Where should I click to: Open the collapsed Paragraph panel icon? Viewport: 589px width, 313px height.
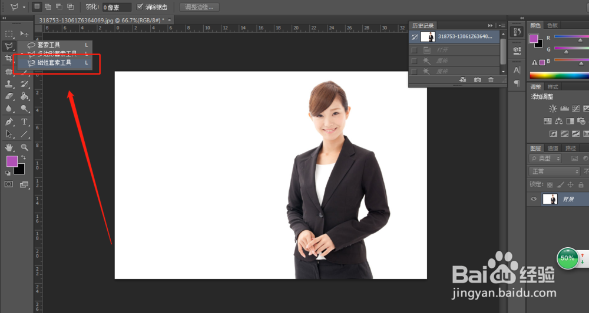click(x=517, y=83)
